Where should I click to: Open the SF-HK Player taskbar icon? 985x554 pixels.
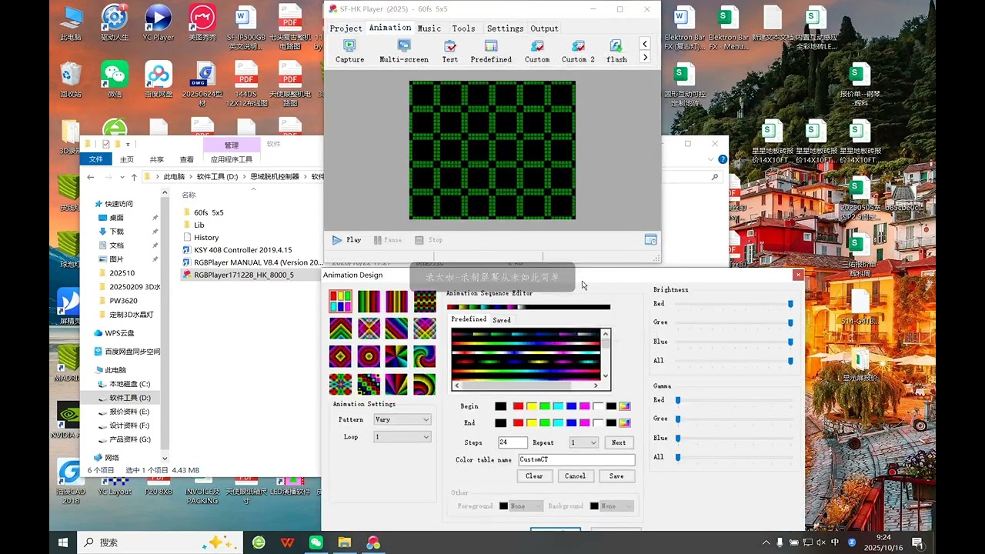coord(373,542)
